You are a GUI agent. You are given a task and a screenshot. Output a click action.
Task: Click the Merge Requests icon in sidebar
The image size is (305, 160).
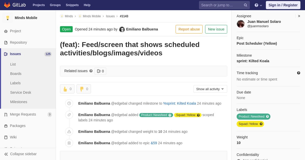click(6, 115)
